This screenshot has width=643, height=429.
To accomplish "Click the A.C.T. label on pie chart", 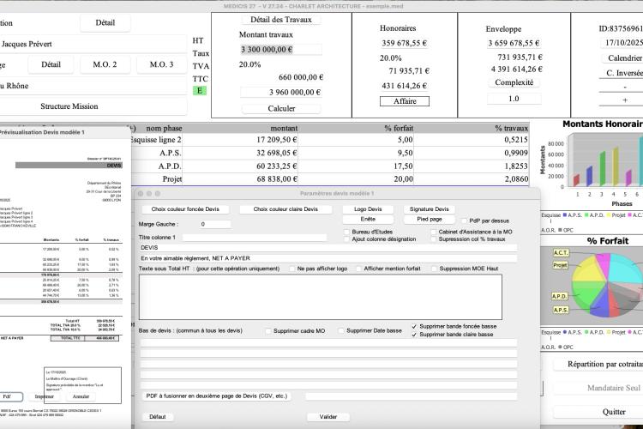I will coord(561,252).
